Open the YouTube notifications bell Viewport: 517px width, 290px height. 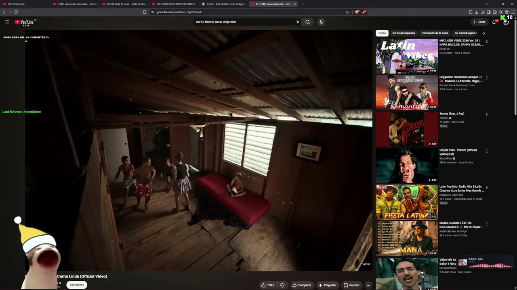pos(494,22)
